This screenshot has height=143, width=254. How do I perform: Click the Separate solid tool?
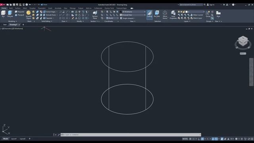click(x=48, y=18)
